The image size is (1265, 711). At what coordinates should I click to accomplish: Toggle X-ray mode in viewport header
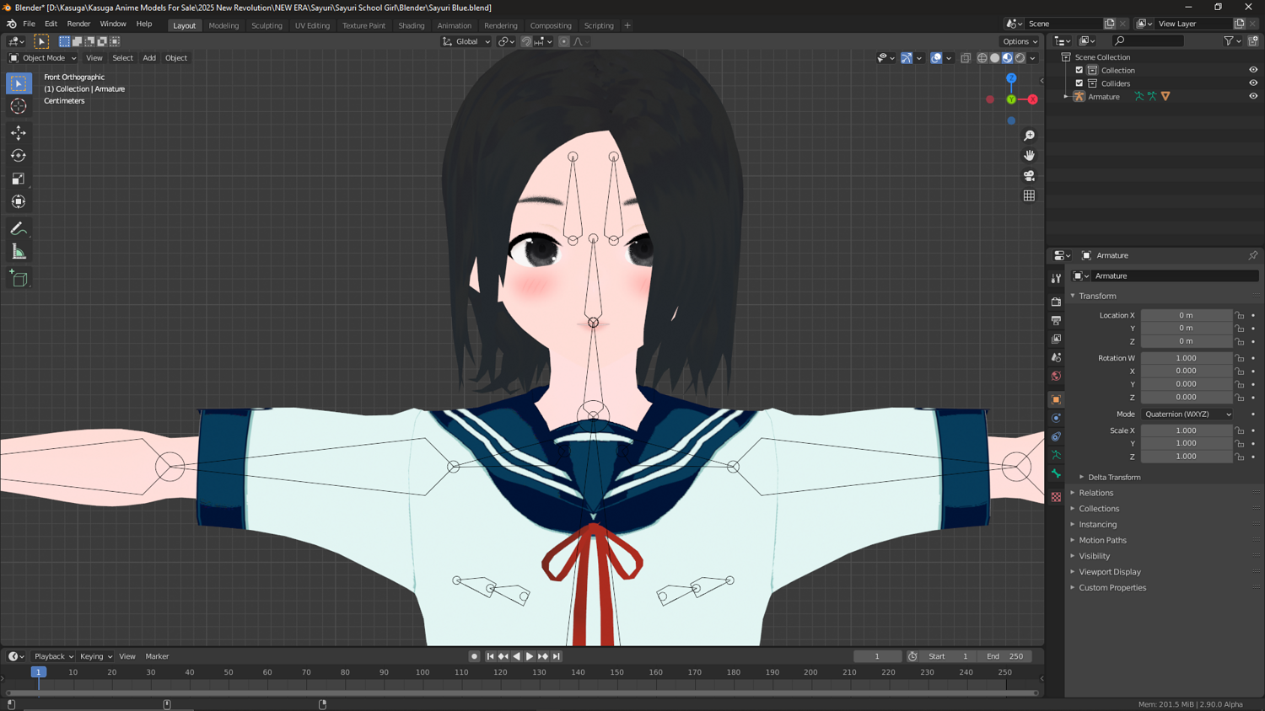[966, 58]
